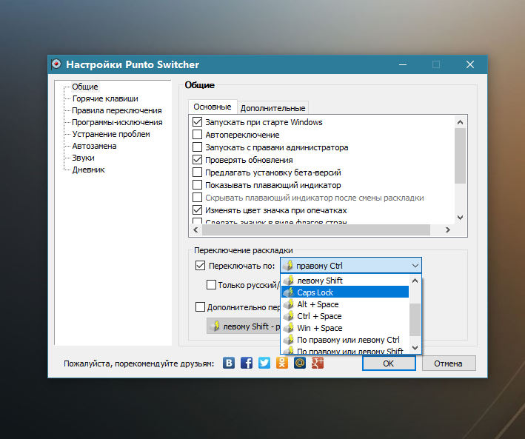Uncheck 'Изменять цвет значка при опечатках'

[197, 210]
